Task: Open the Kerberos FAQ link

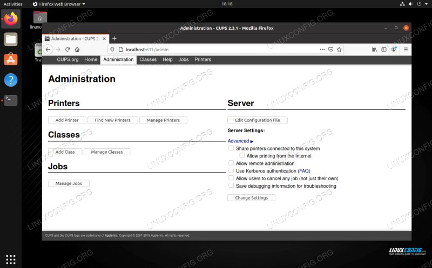Action: pos(304,171)
